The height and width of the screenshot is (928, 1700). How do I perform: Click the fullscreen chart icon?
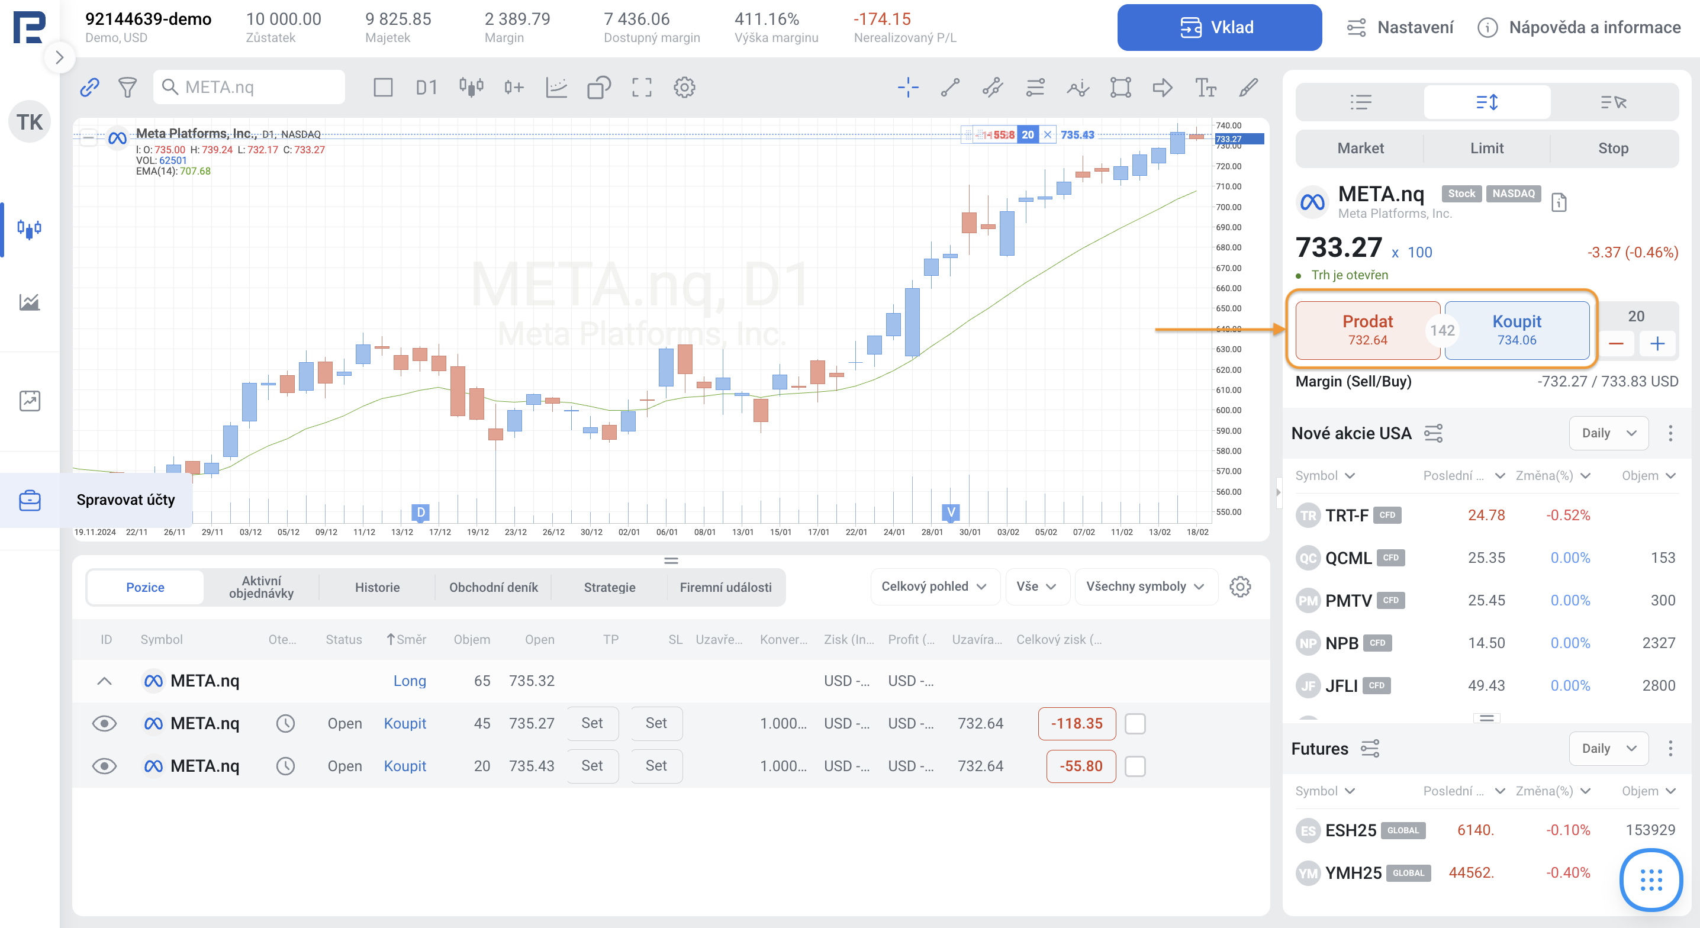642,87
